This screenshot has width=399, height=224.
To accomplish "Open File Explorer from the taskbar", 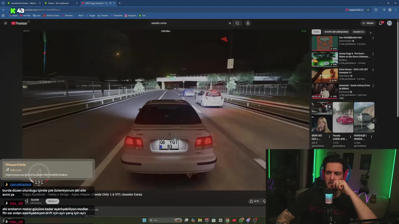I will (x=200, y=220).
